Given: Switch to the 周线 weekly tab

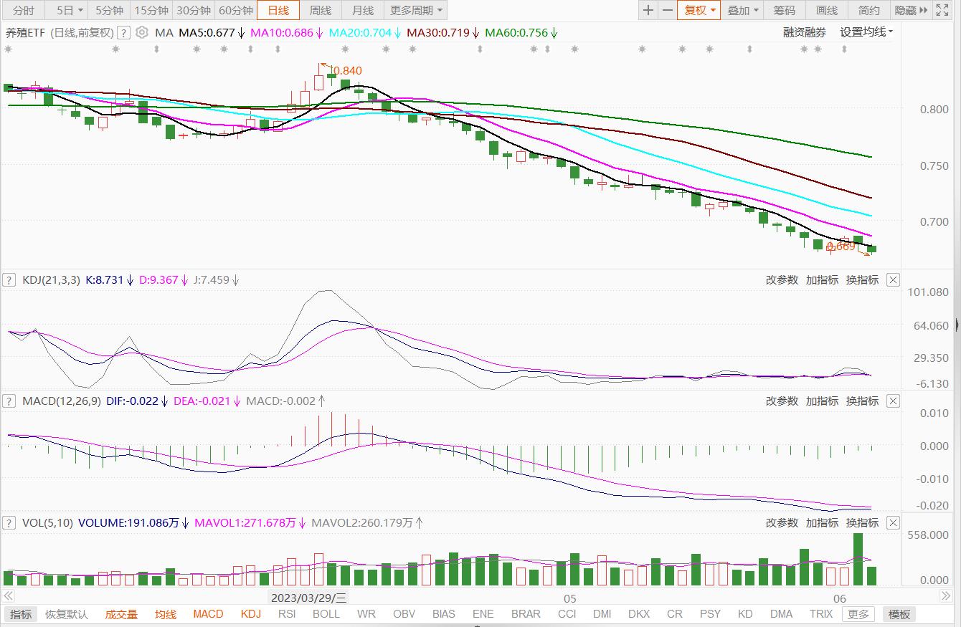Looking at the screenshot, I should pos(321,10).
